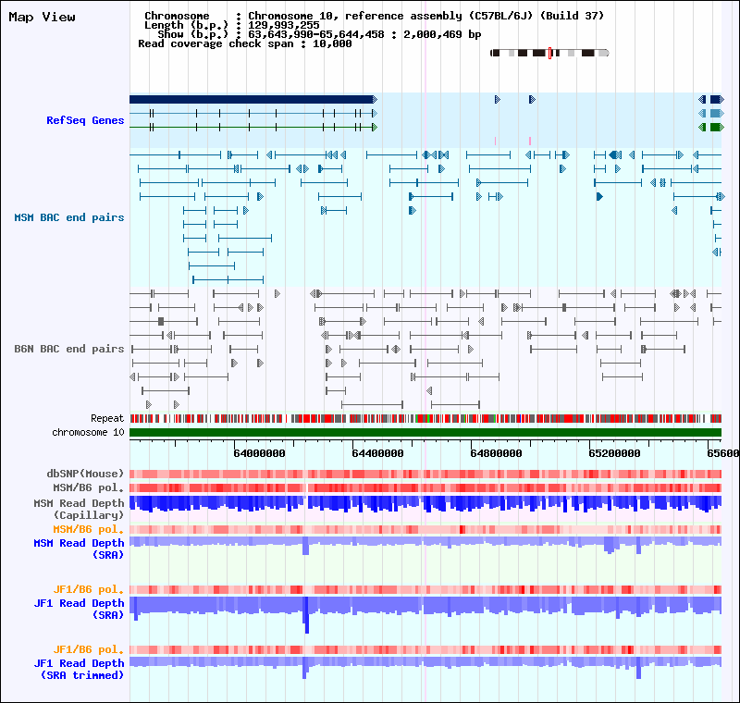Open the MSM BAC end pairs link
Image resolution: width=740 pixels, height=703 pixels.
tap(68, 217)
